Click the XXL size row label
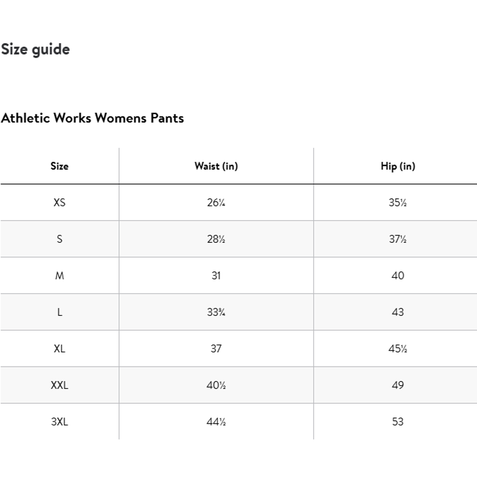 point(59,385)
